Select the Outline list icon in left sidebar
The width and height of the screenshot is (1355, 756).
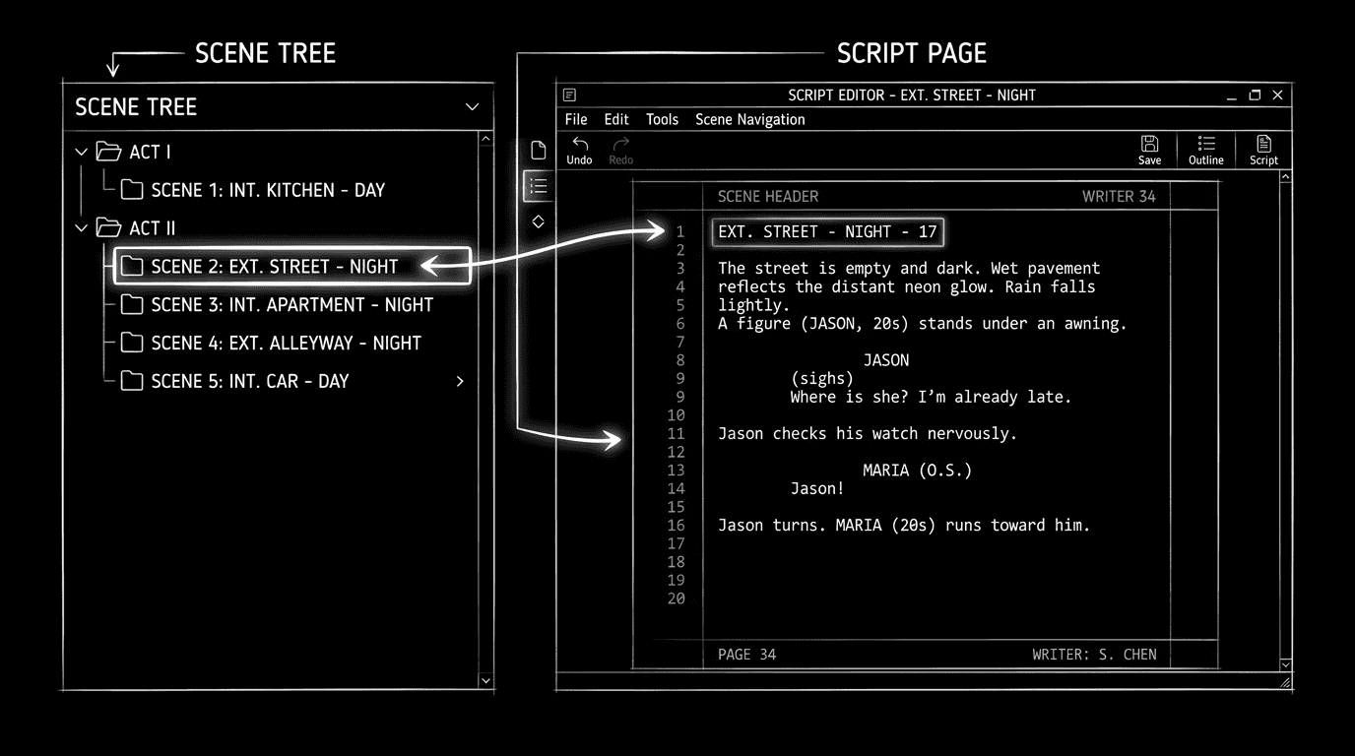click(538, 186)
